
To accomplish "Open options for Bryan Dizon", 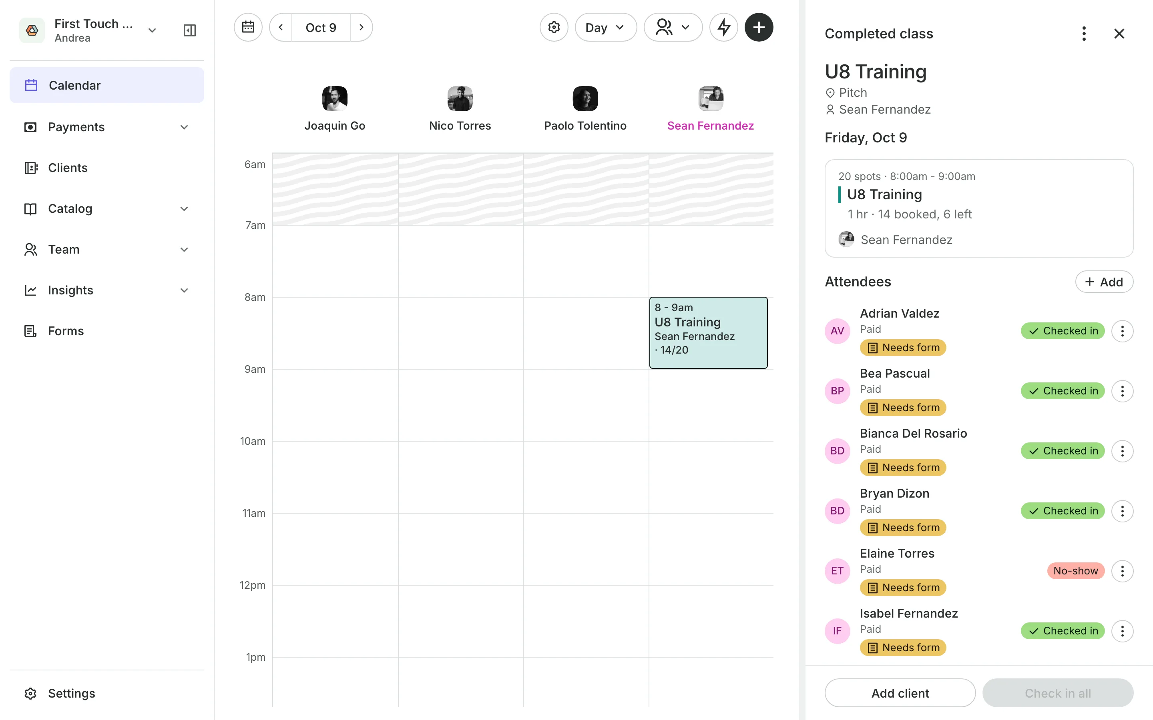I will point(1122,511).
